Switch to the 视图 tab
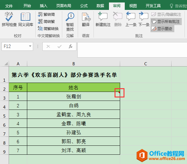Screen dimensions: 187x164 point(133,6)
